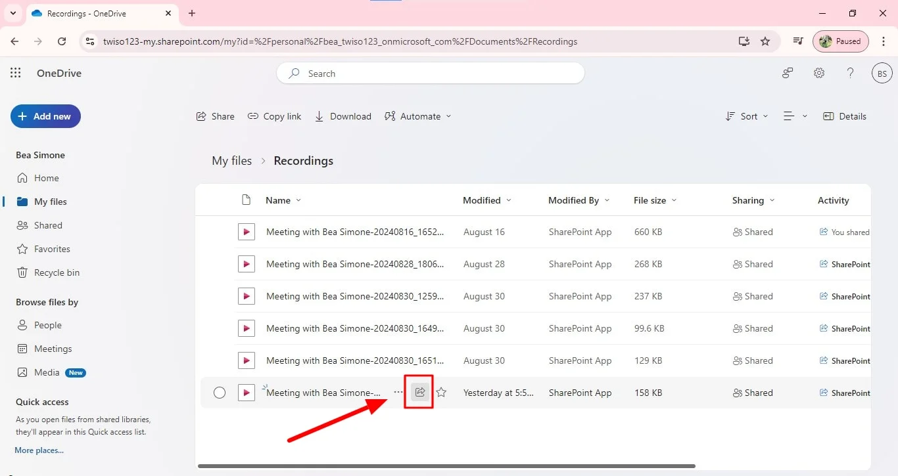Click the file type column header icon
The image size is (898, 476).
coord(247,200)
